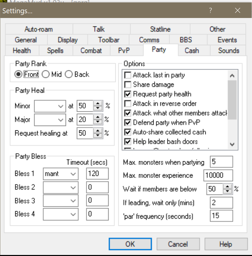Switch to the Combat tab

coord(91,51)
